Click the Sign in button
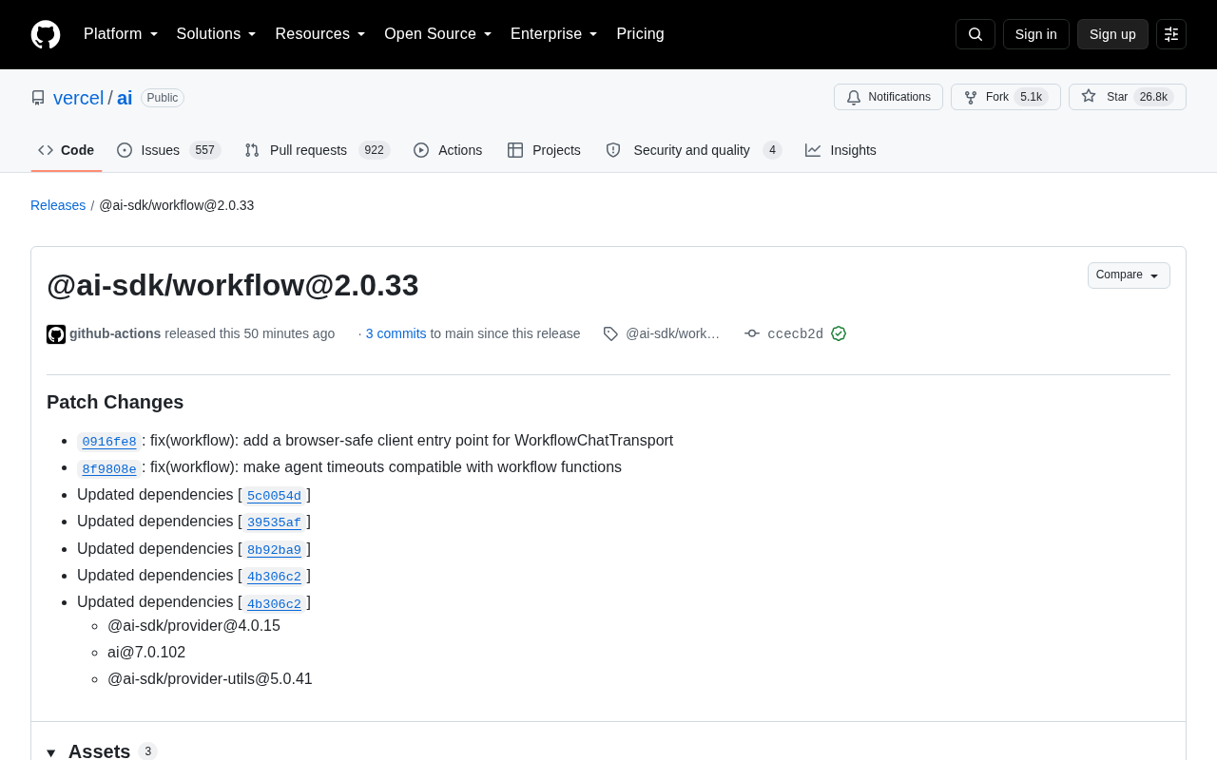This screenshot has height=760, width=1217. click(1036, 34)
